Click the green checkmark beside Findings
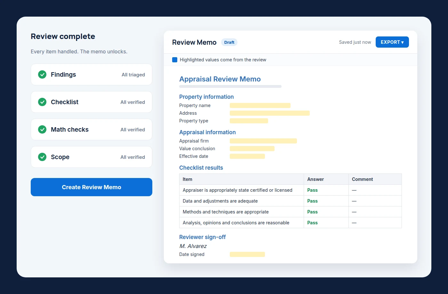Image resolution: width=448 pixels, height=294 pixels. tap(42, 74)
